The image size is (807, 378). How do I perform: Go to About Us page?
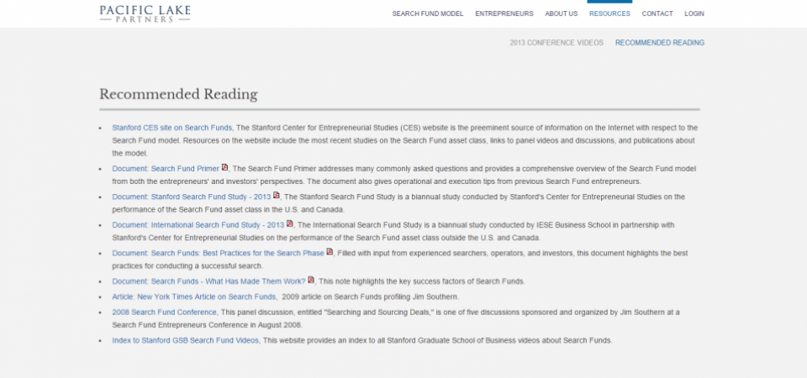coord(562,14)
